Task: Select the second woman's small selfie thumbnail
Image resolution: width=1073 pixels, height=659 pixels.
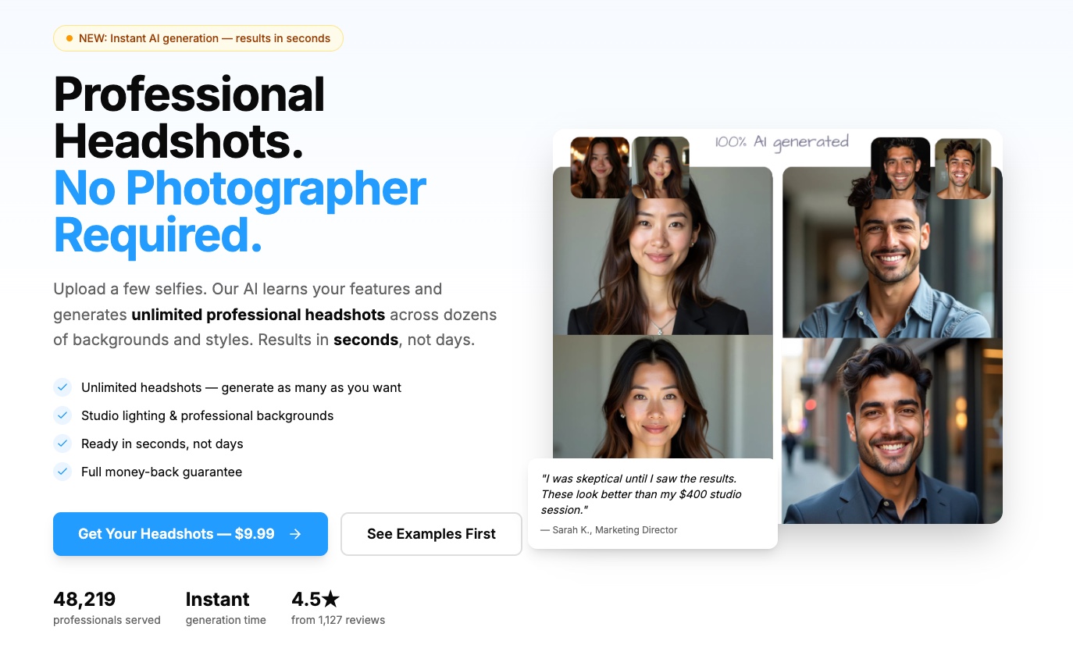Action: [x=661, y=167]
